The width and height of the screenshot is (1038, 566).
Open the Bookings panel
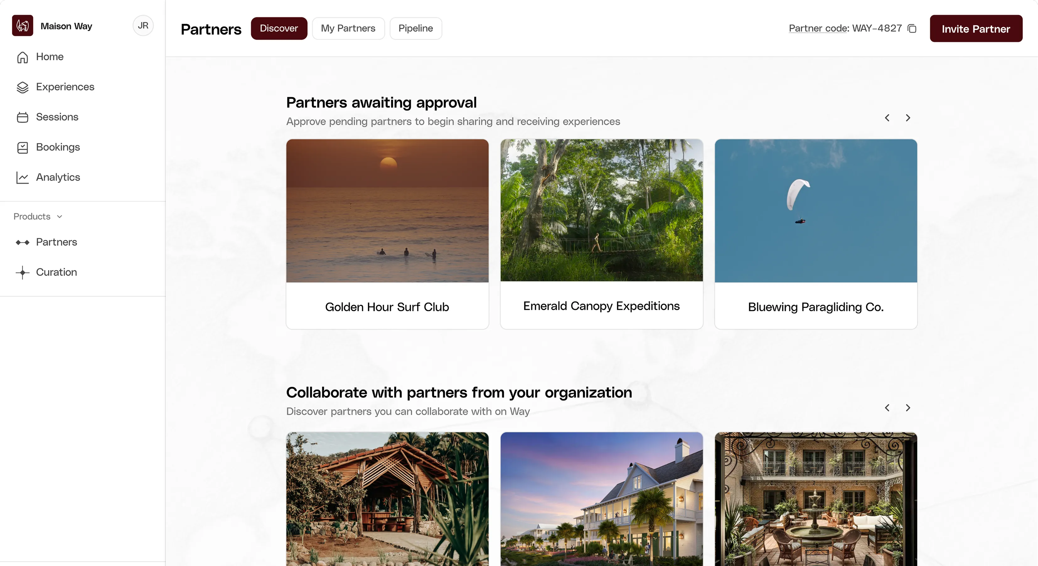click(x=58, y=147)
